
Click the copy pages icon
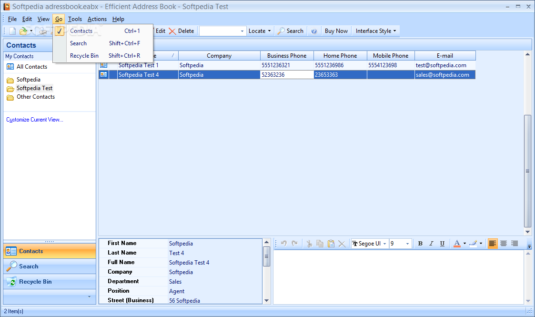pos(320,244)
